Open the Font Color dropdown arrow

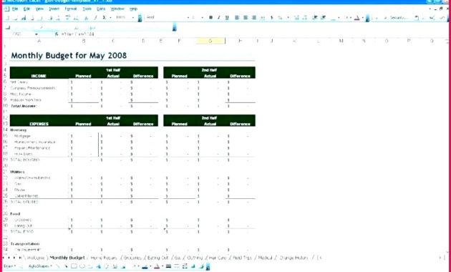363,18
